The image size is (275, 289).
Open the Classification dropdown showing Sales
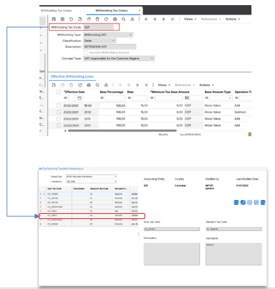point(100,41)
